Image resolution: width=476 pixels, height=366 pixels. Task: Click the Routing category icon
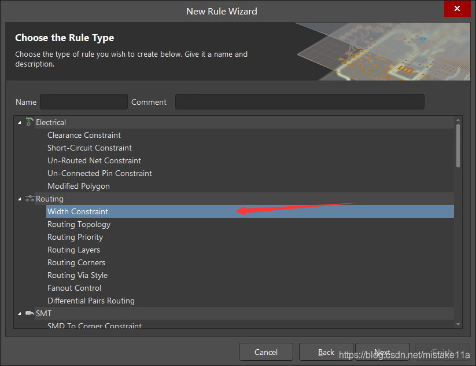pyautogui.click(x=29, y=199)
